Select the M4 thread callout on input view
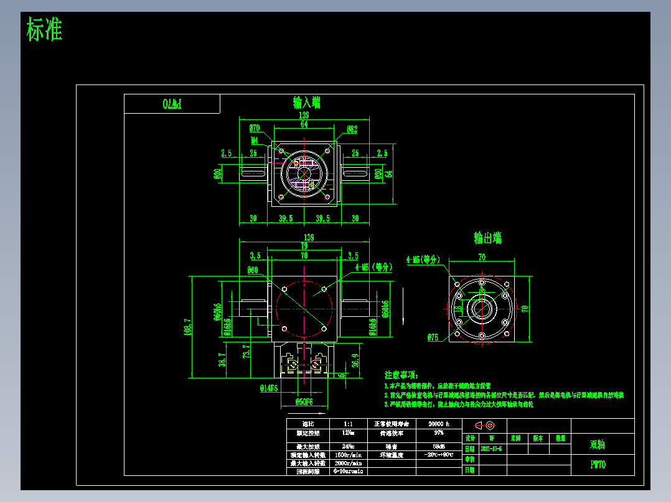 click(x=254, y=141)
